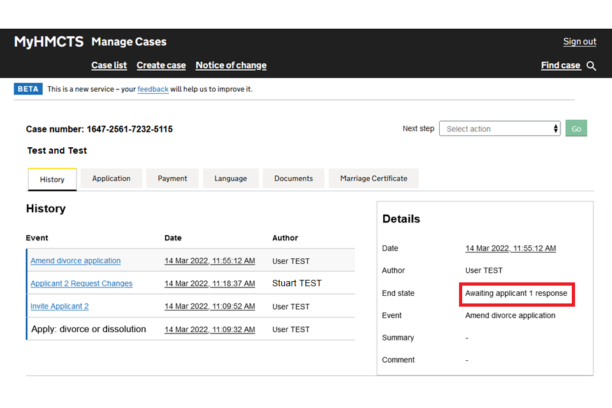Switch to the Application tab

coord(111,178)
